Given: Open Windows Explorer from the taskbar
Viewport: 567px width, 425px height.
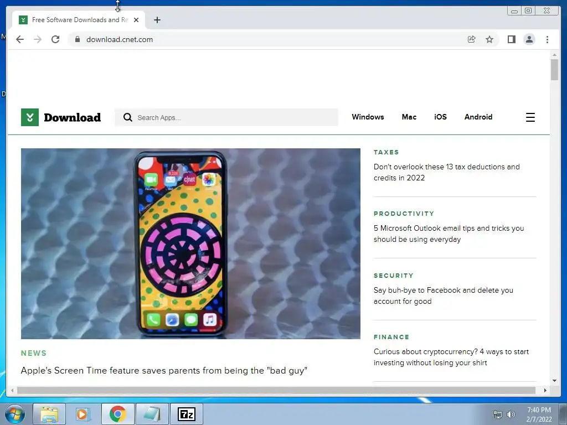Looking at the screenshot, I should click(x=49, y=414).
